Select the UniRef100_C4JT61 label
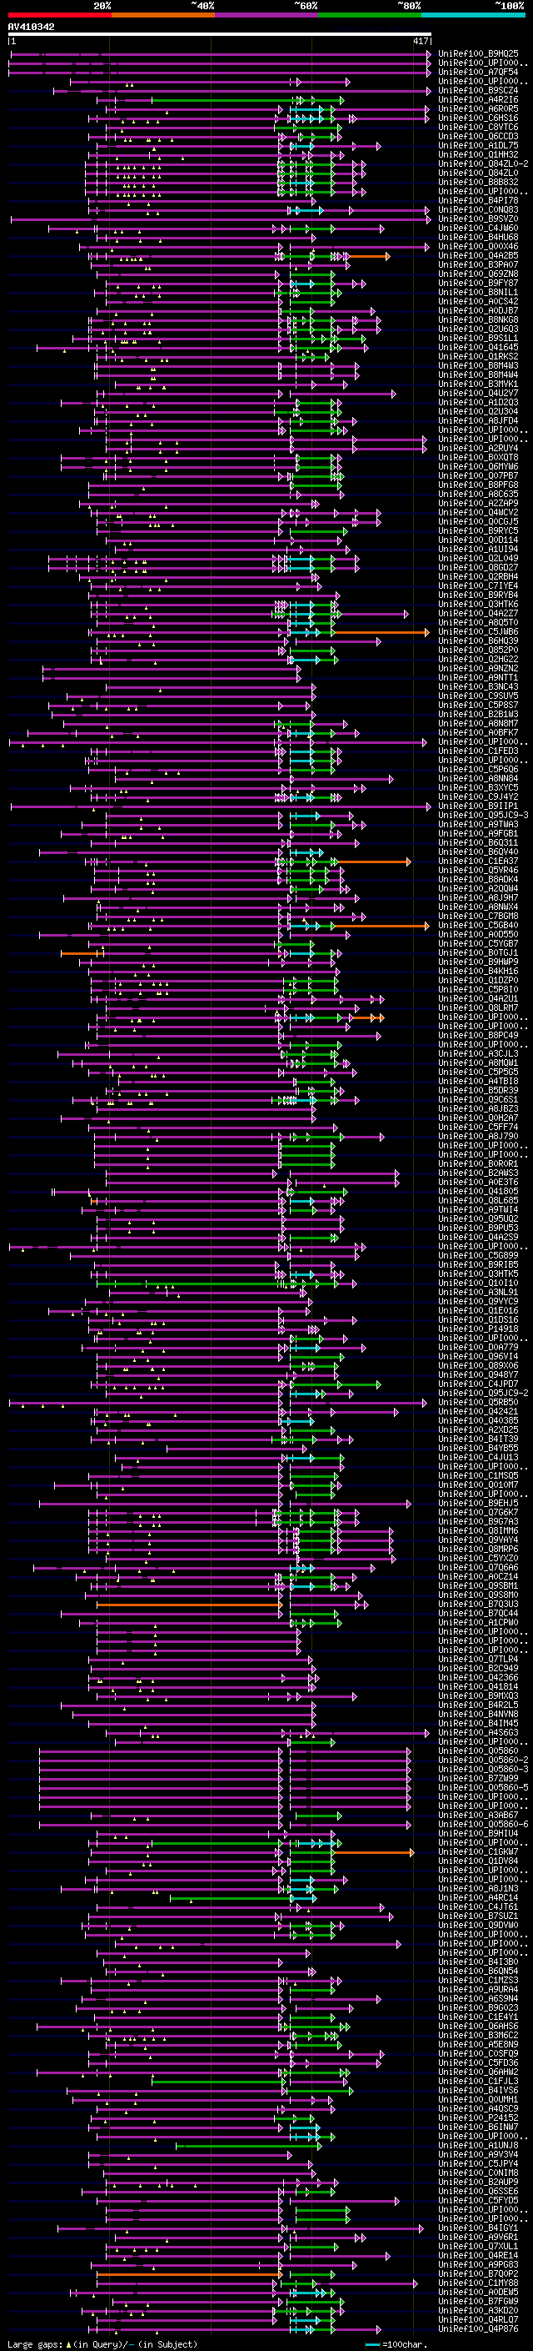This screenshot has height=2351, width=533. [x=478, y=1906]
